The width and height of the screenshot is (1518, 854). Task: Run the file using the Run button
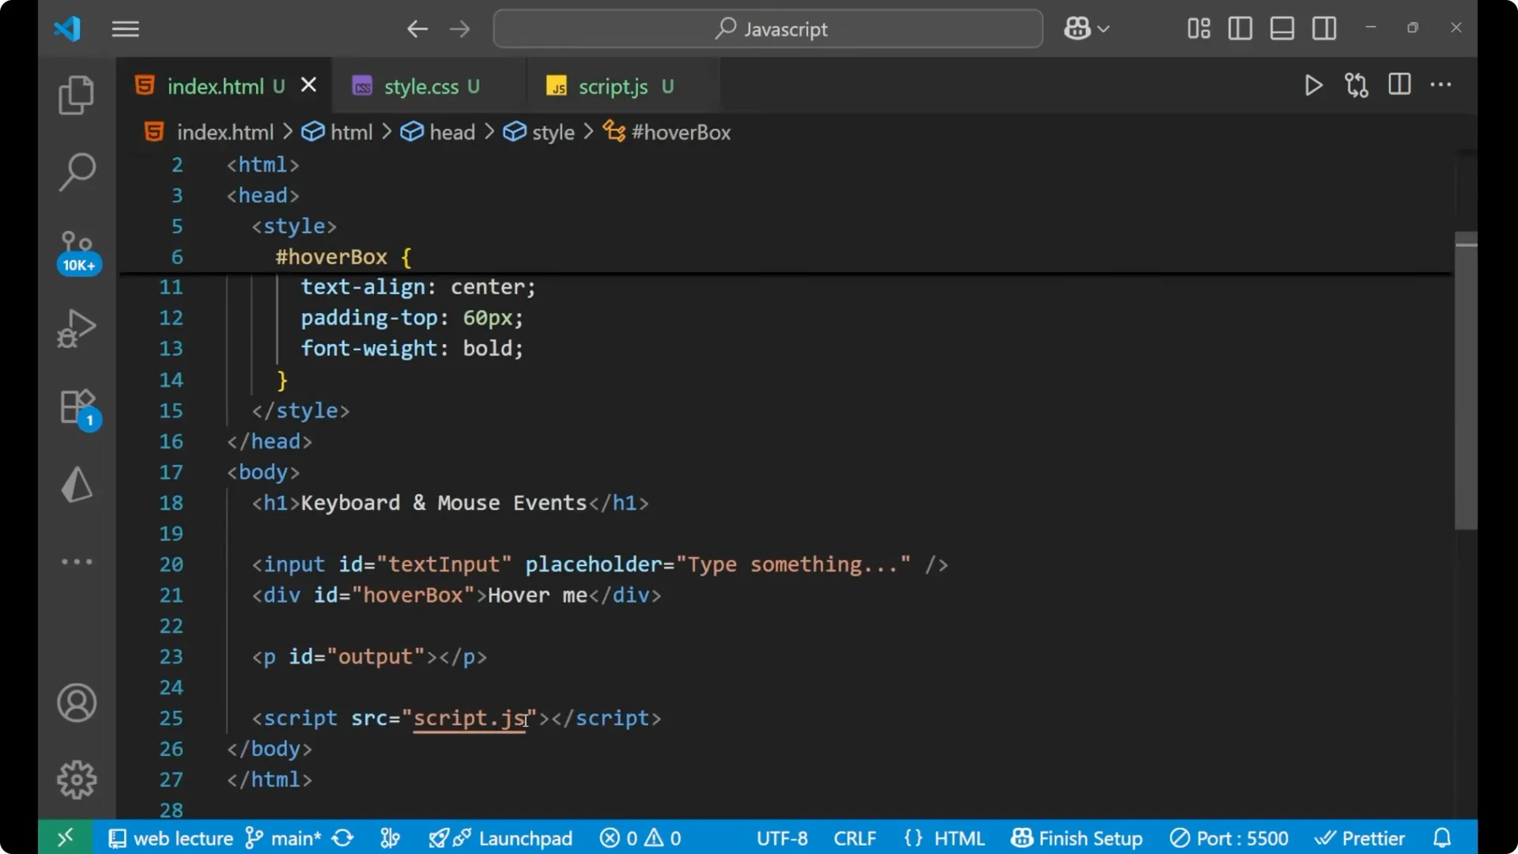coord(1313,85)
